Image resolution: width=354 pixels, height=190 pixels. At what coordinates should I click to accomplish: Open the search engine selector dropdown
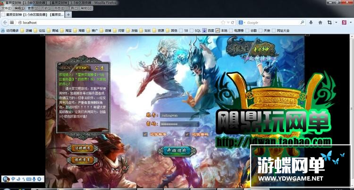tap(242, 23)
